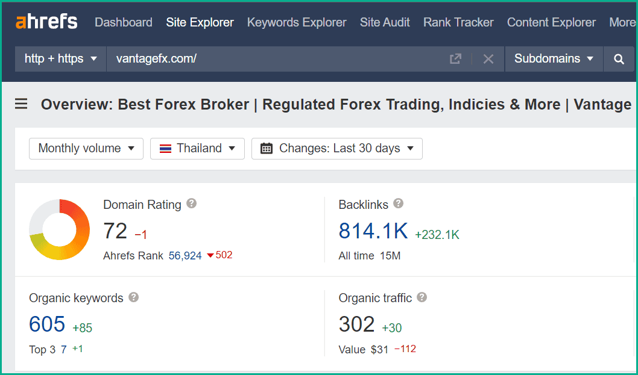Click the Domain Rating donut chart

[60, 229]
